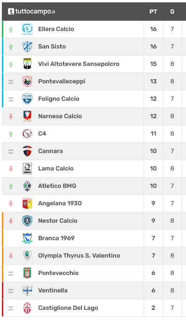This screenshot has width=186, height=324.
Task: Open the Foligno Calcio team page
Action: click(x=59, y=99)
